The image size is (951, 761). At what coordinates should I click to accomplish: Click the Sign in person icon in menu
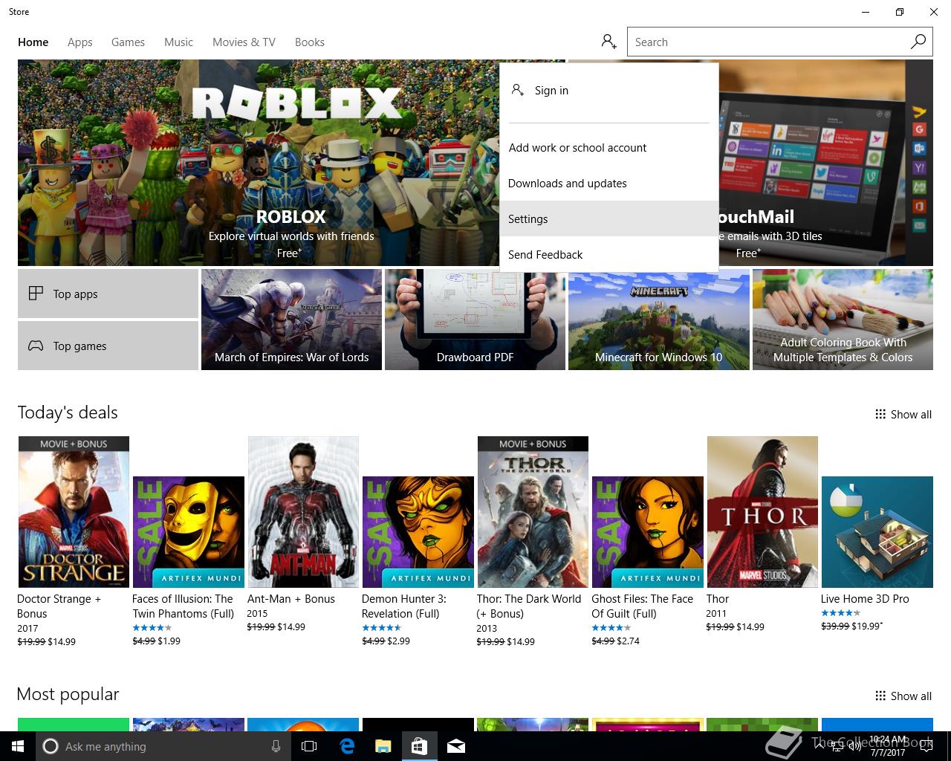pyautogui.click(x=518, y=90)
